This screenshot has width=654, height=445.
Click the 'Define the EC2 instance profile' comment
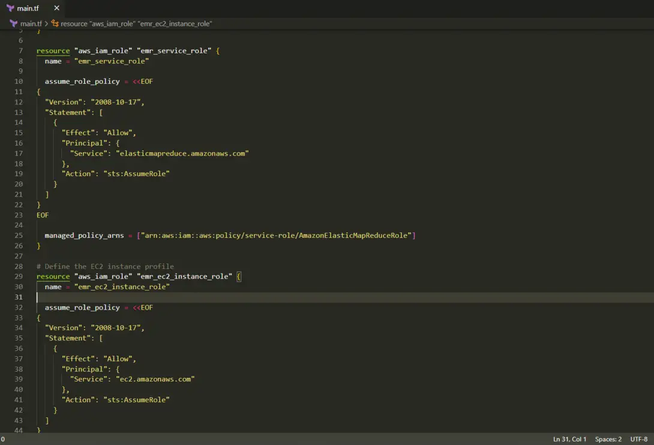click(105, 267)
